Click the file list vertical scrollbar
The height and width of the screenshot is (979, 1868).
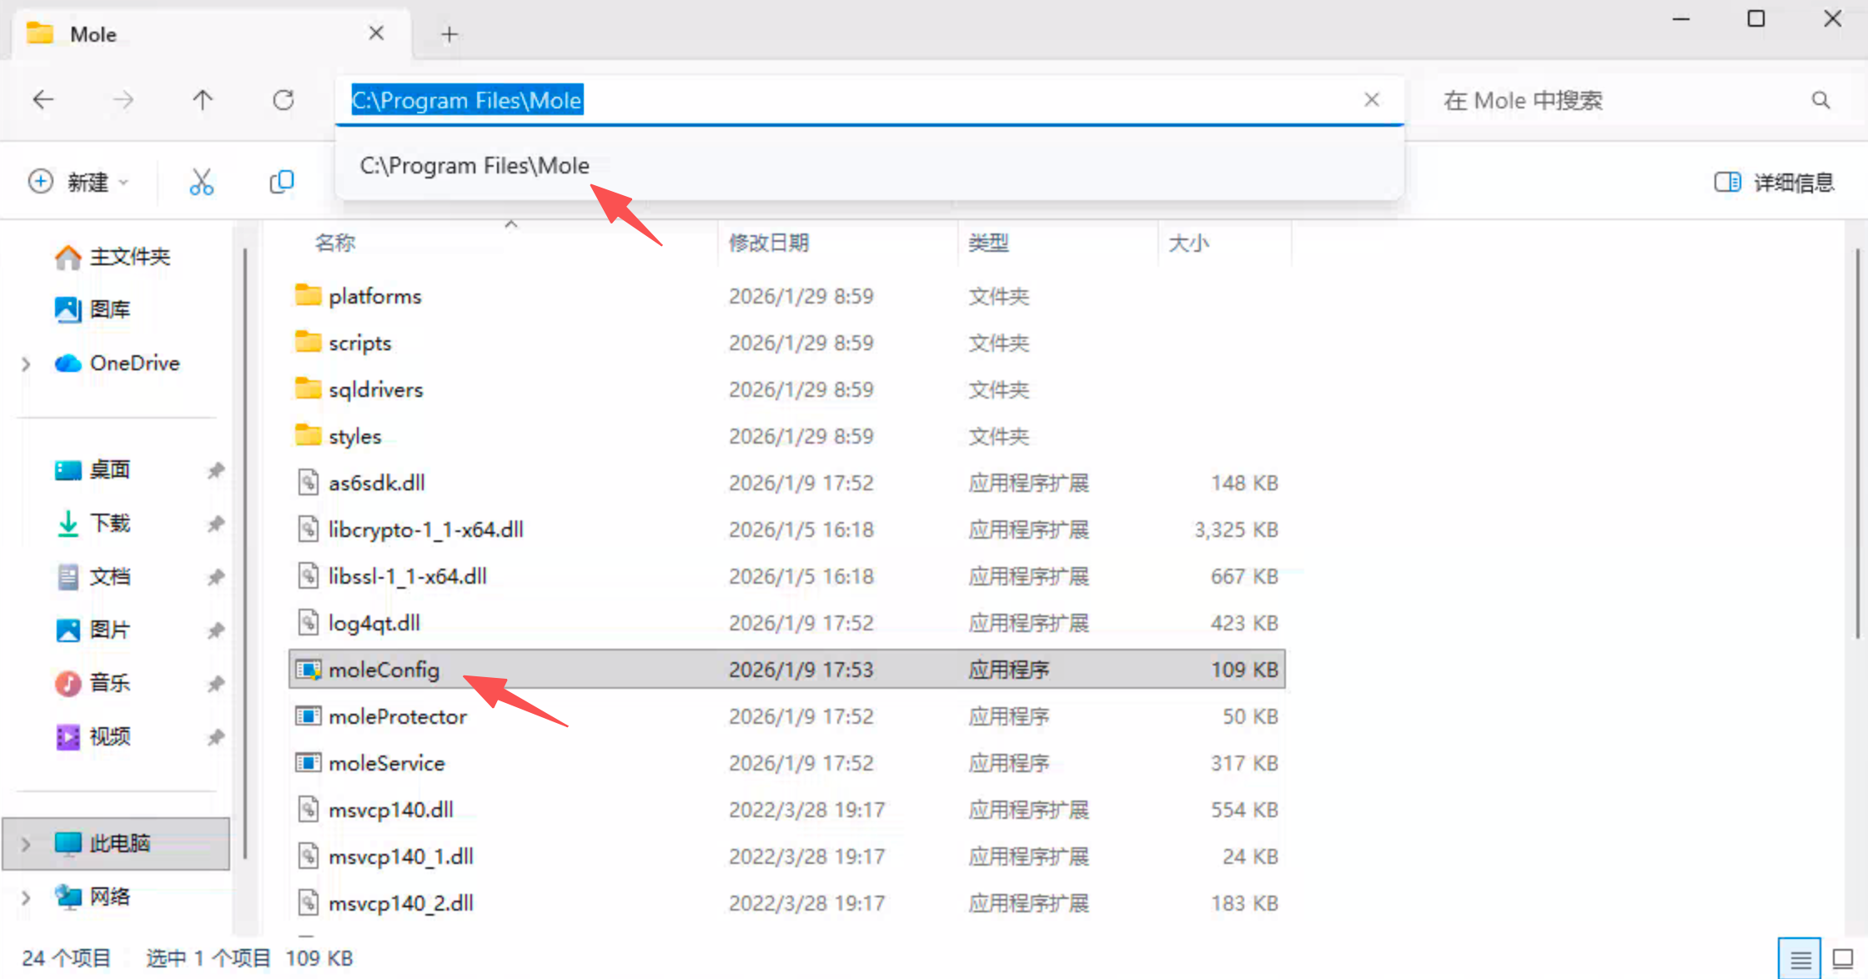click(1857, 442)
